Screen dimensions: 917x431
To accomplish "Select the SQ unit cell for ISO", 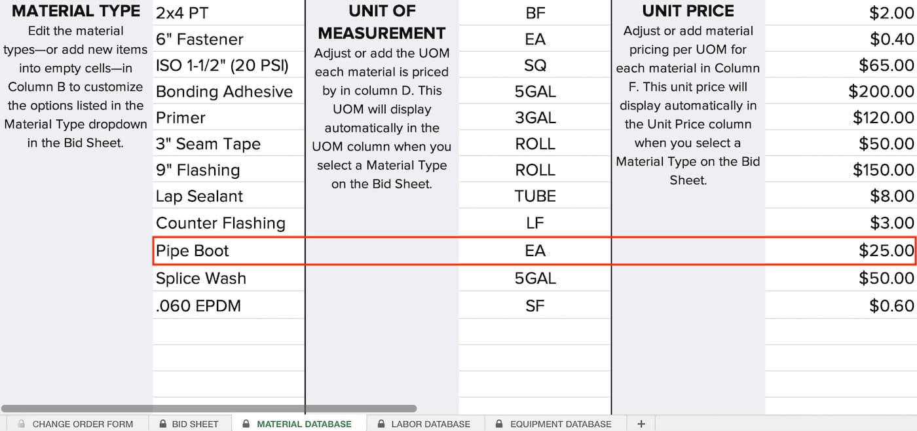I will (534, 66).
